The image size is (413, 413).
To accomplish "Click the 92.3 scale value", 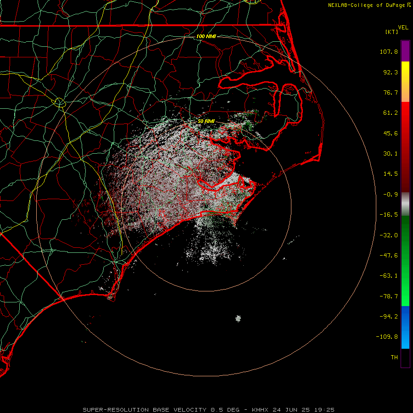I will tap(391, 72).
